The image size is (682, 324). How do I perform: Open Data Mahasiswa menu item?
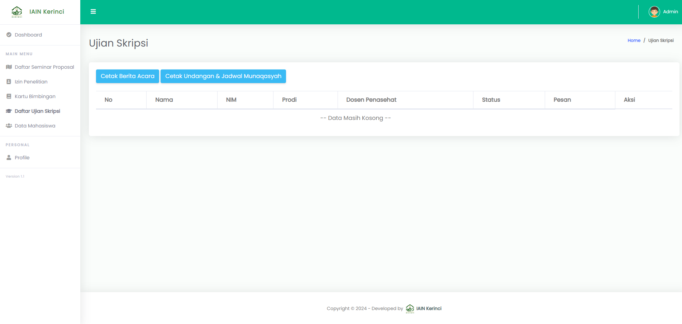[x=40, y=126]
